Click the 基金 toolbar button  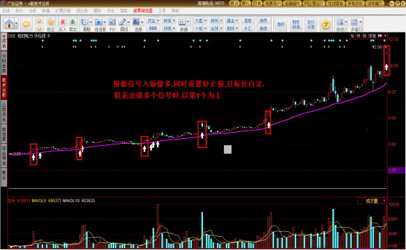tap(230, 20)
